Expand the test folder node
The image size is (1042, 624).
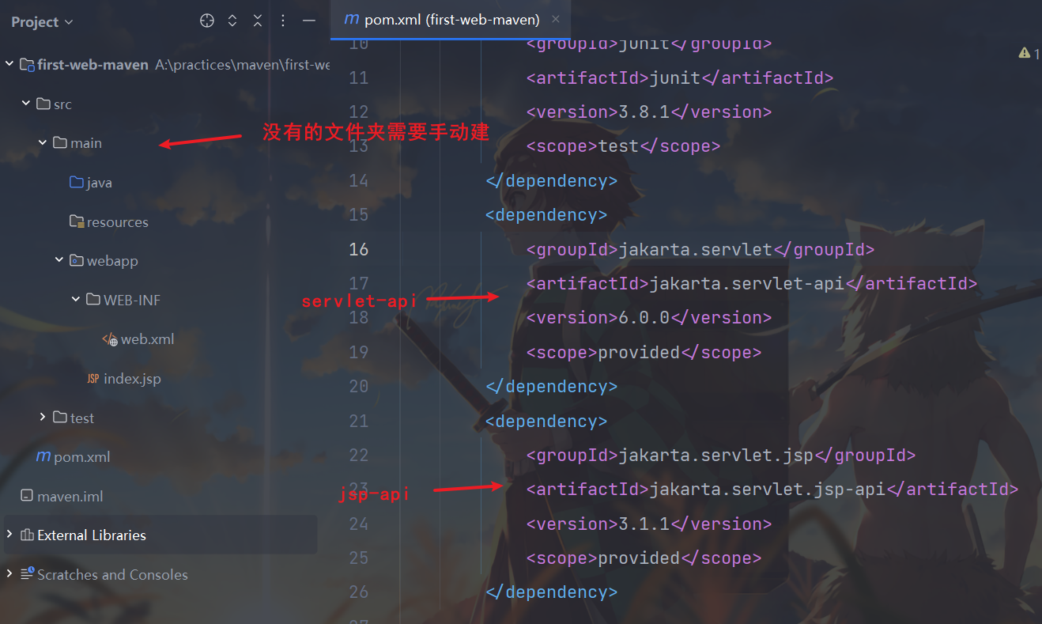coord(43,417)
